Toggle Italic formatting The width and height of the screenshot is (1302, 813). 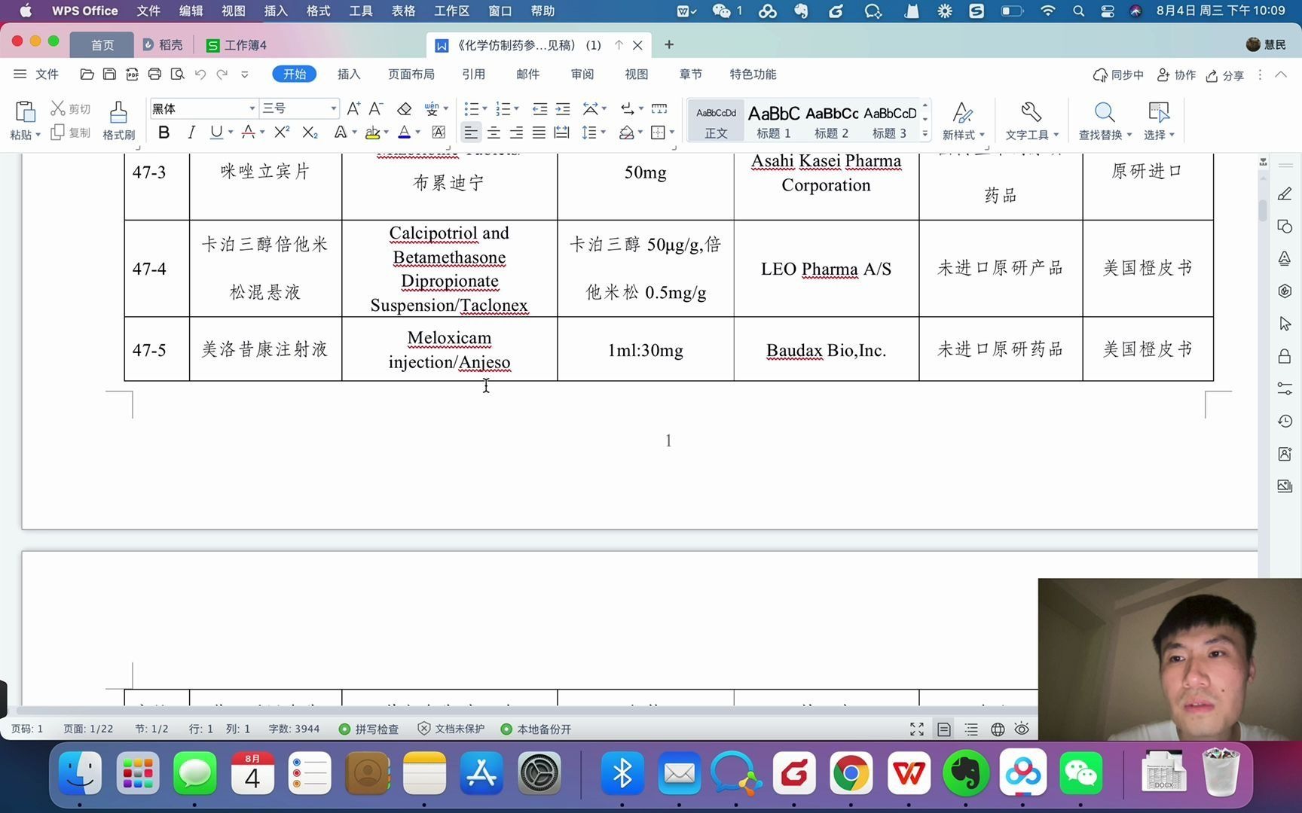point(191,132)
